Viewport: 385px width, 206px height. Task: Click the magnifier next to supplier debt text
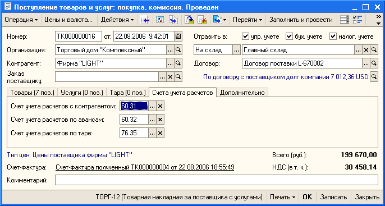[x=374, y=77]
